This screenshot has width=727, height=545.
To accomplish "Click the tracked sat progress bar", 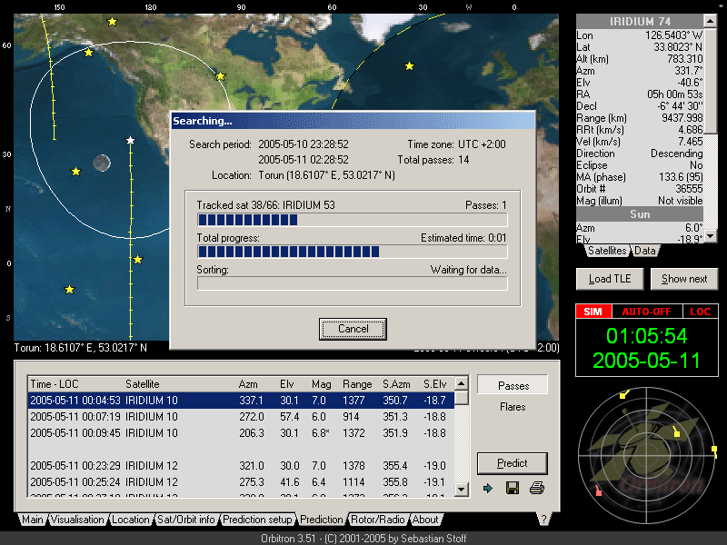I will click(352, 220).
